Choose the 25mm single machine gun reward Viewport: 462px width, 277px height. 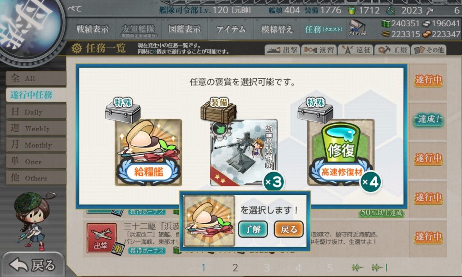click(x=244, y=152)
